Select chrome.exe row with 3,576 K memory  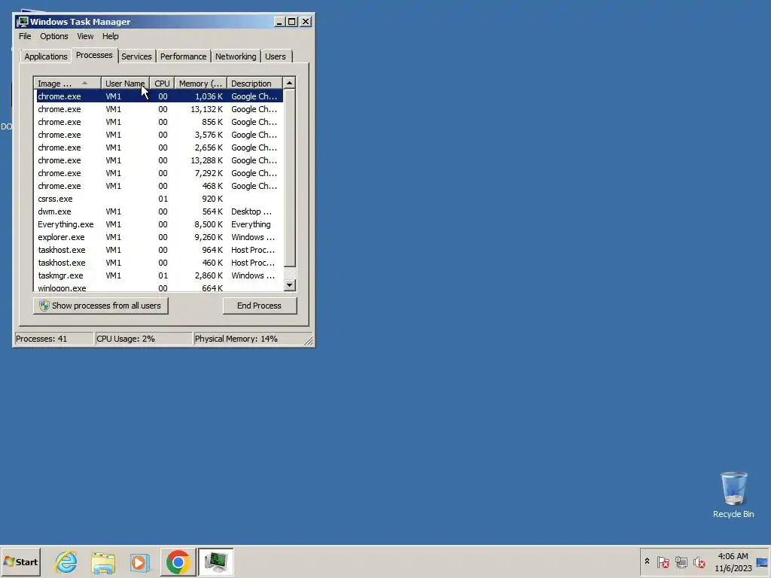click(x=159, y=135)
